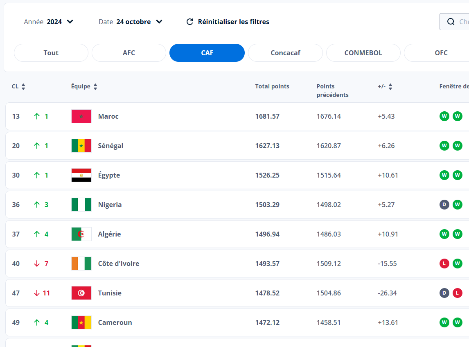The height and width of the screenshot is (347, 469).
Task: Click in the search input field
Action: pos(463,22)
